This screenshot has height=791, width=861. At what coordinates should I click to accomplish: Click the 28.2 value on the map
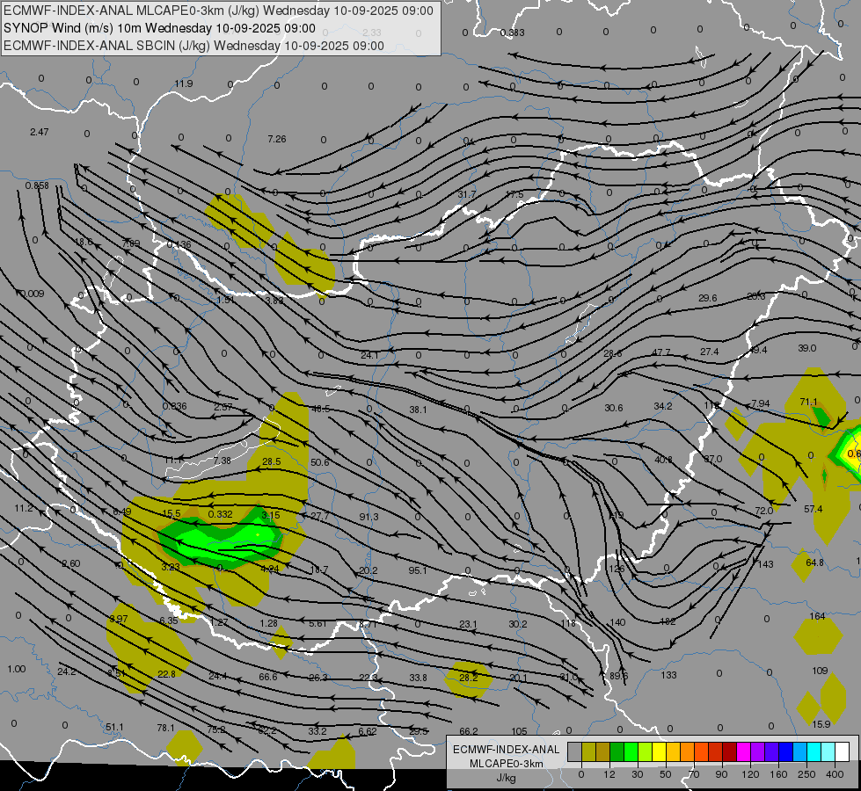469,678
